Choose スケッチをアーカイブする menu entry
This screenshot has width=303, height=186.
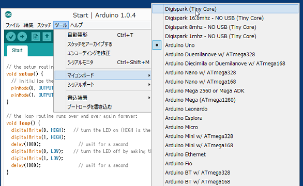(102, 44)
